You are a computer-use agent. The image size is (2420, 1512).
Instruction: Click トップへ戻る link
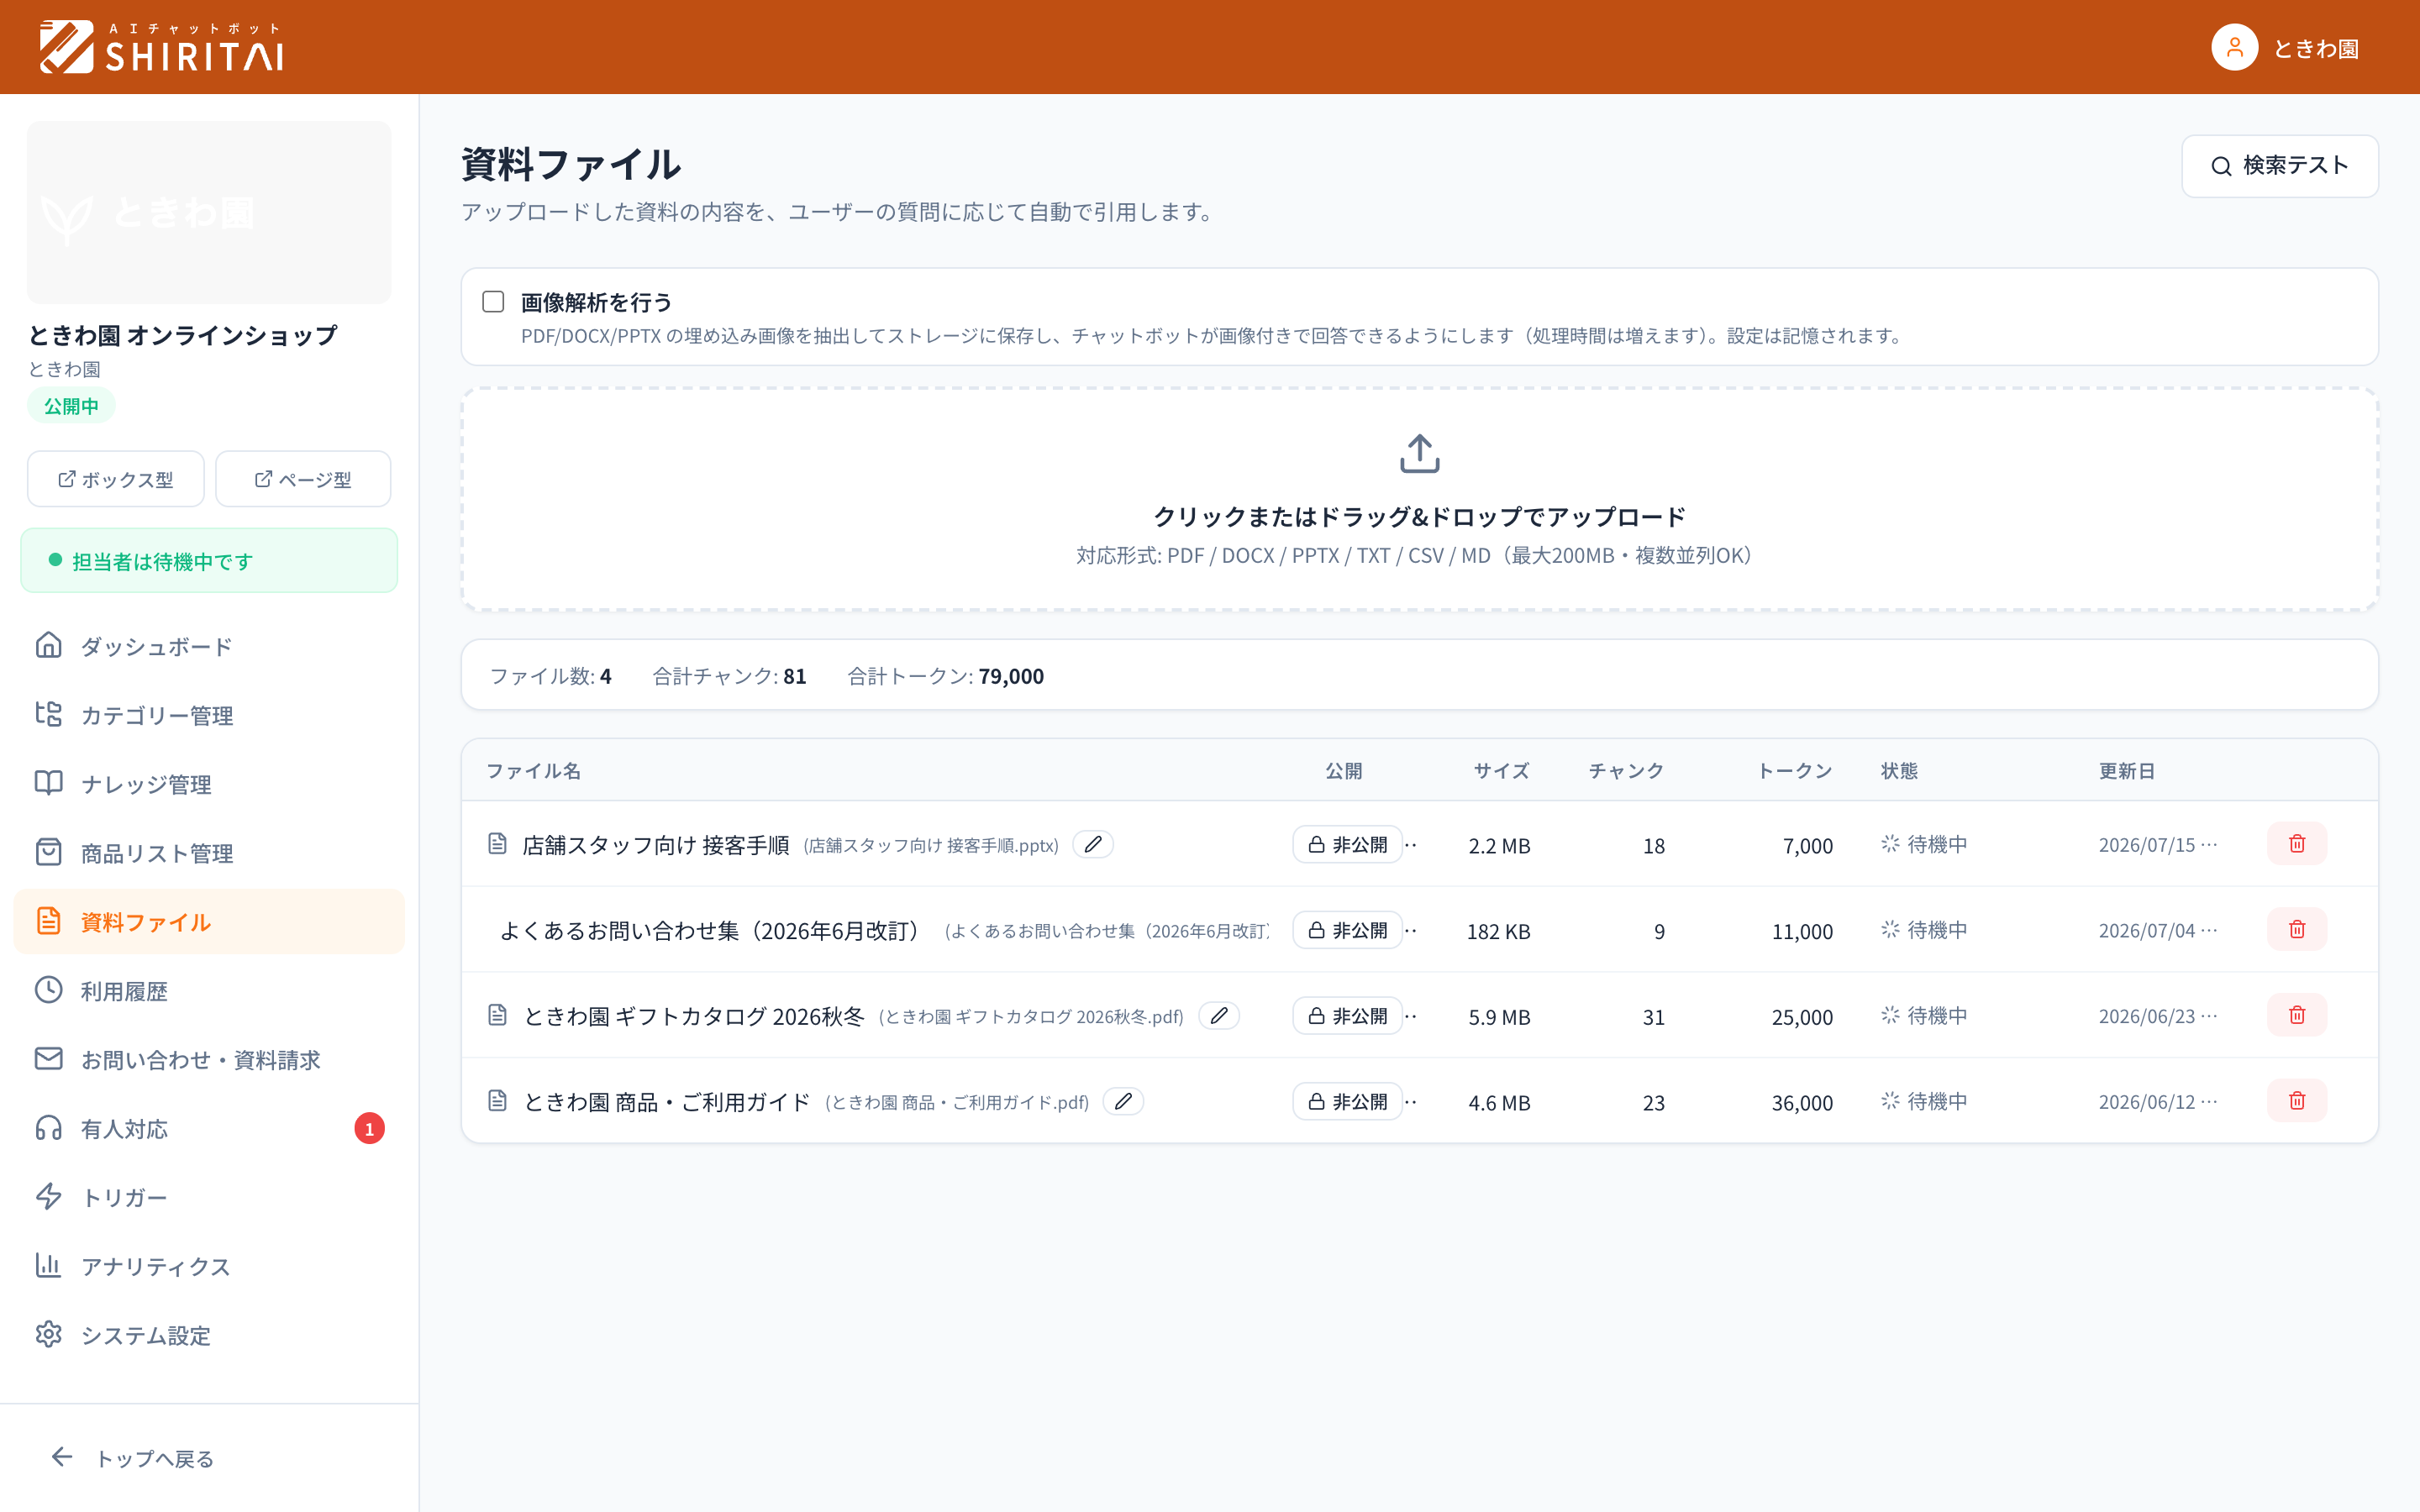click(133, 1458)
